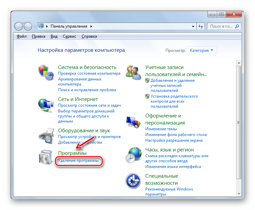Minimize the Control Panel window

212,14
